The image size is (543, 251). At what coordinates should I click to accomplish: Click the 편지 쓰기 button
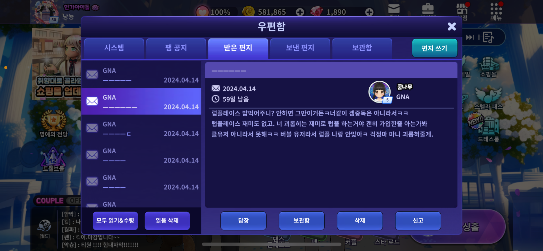pos(434,48)
